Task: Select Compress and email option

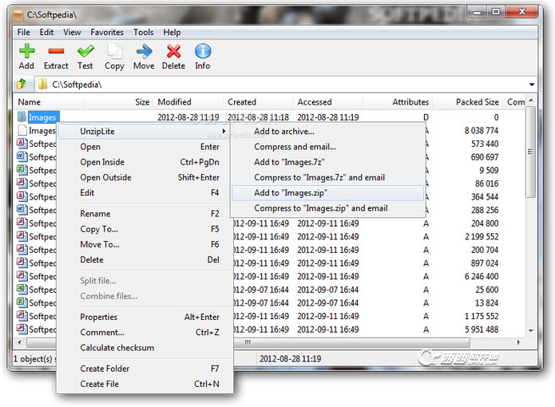Action: [295, 147]
